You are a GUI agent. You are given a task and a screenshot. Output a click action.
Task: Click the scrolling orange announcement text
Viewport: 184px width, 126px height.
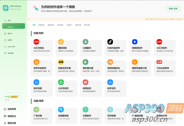[x=164, y=19]
